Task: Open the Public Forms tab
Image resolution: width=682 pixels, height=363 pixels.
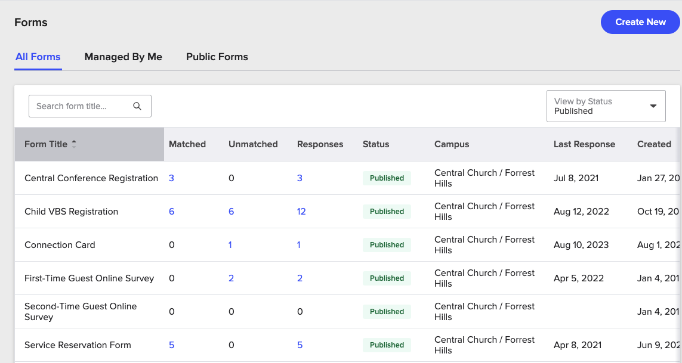Action: (217, 57)
